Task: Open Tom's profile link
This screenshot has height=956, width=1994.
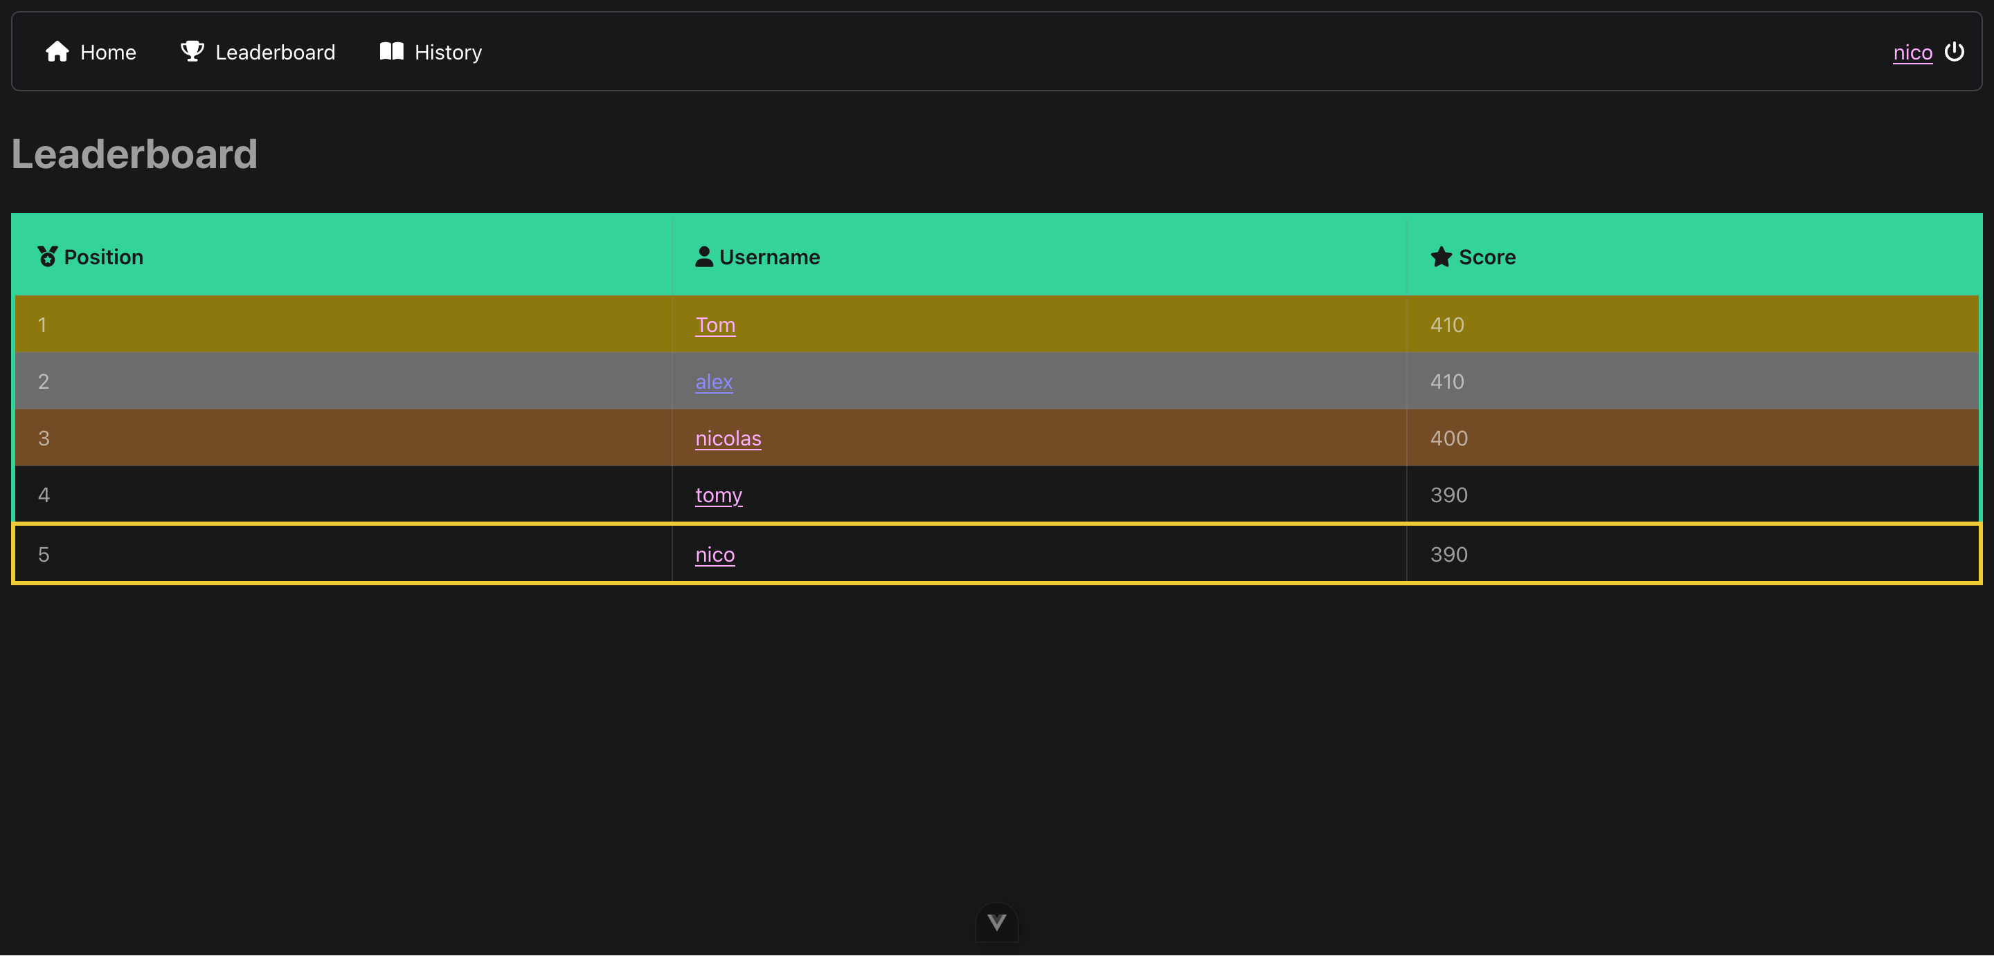Action: point(715,325)
